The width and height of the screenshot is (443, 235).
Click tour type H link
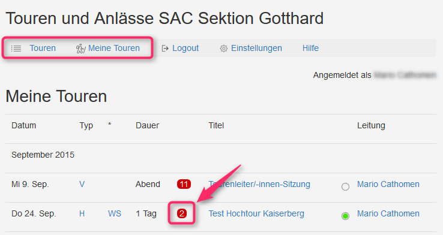(82, 213)
